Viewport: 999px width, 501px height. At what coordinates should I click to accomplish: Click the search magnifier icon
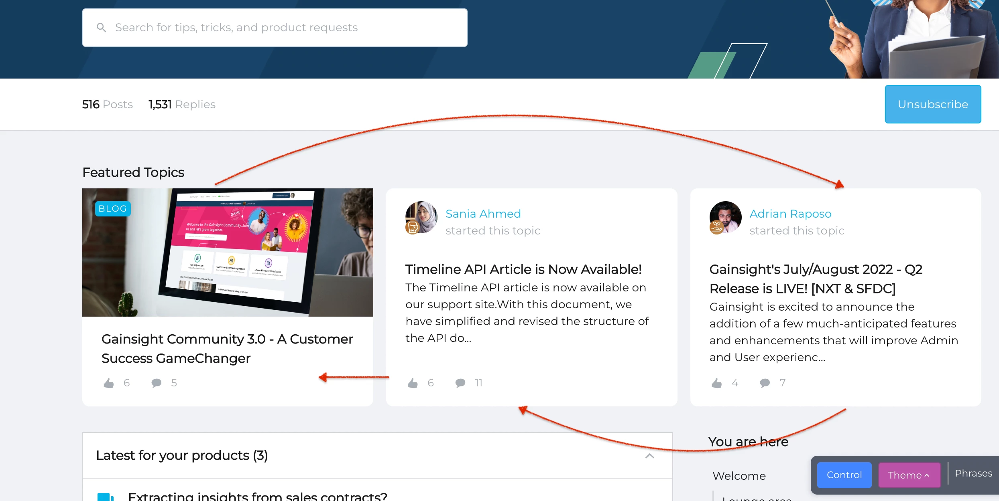(101, 27)
